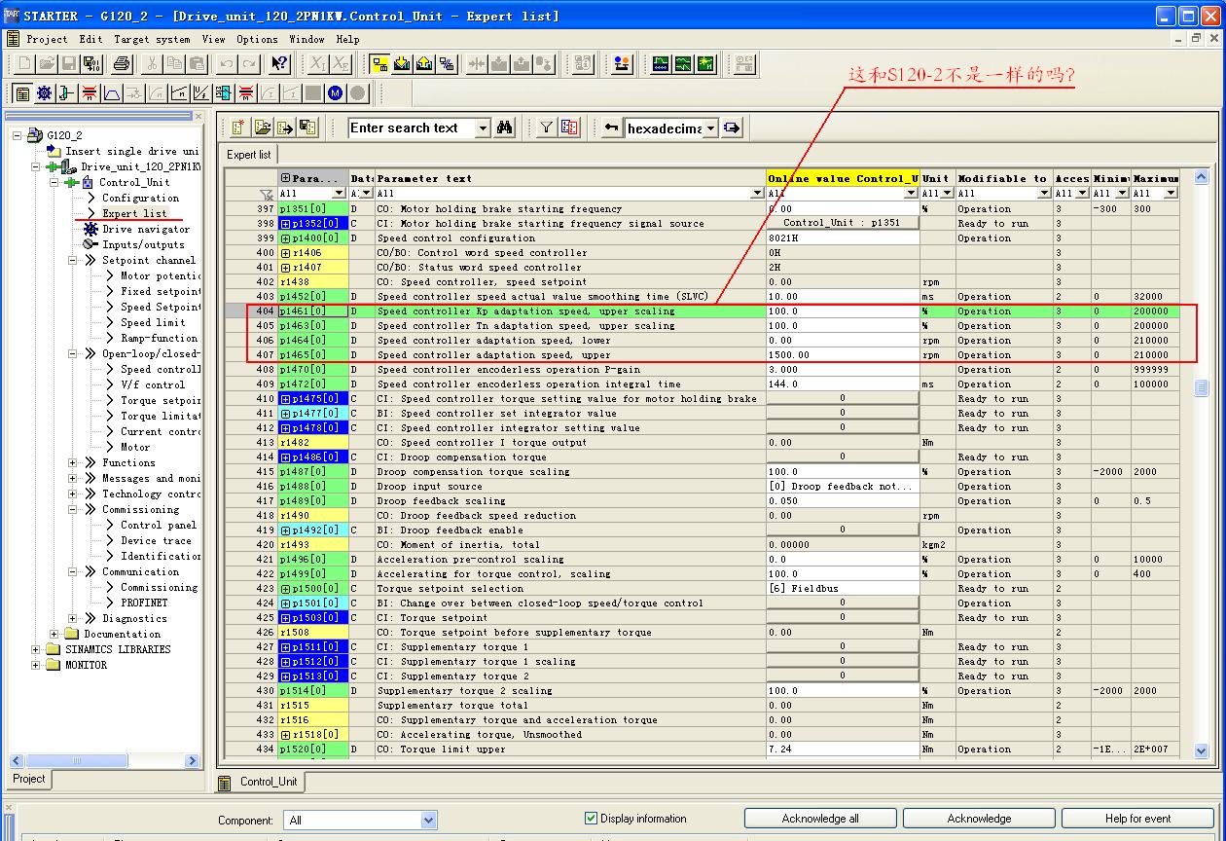The width and height of the screenshot is (1226, 841).
Task: Click the Acknowledge all button
Action: (820, 819)
